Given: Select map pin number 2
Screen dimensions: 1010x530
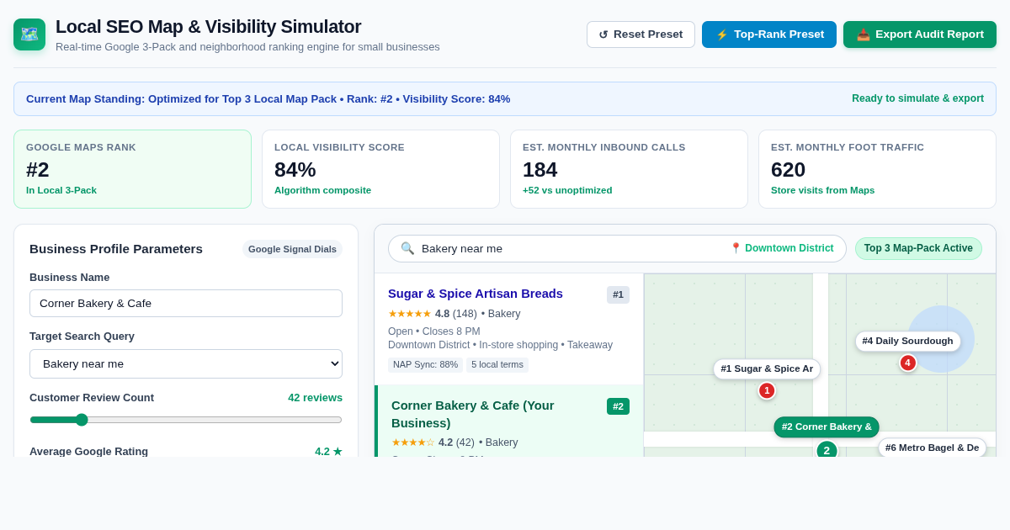Looking at the screenshot, I should pyautogui.click(x=827, y=449).
